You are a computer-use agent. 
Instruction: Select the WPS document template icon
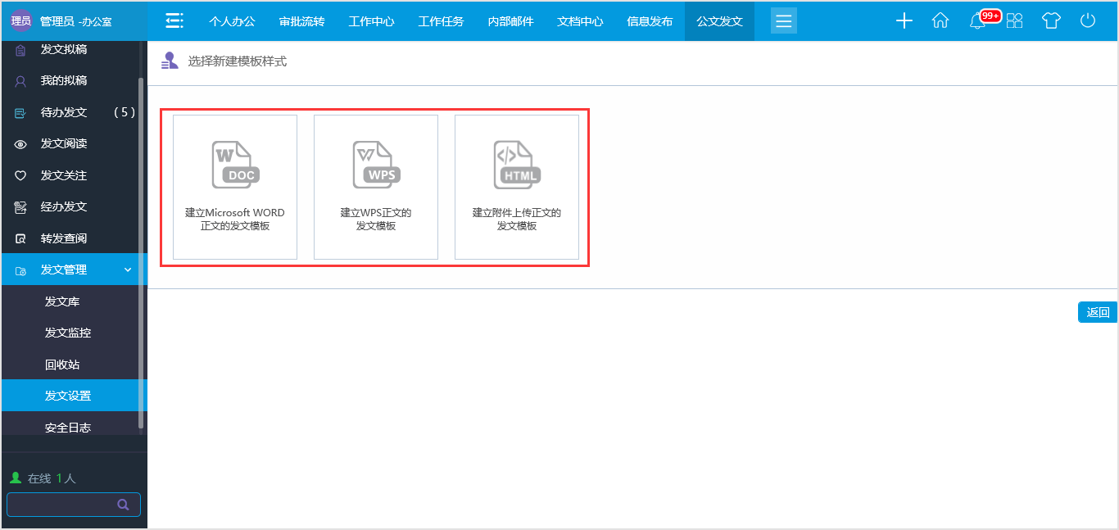click(376, 164)
